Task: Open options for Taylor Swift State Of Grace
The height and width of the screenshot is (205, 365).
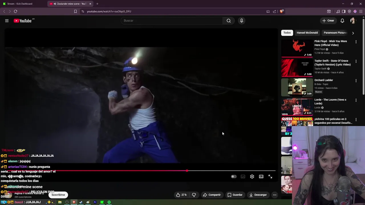Action: click(x=356, y=61)
